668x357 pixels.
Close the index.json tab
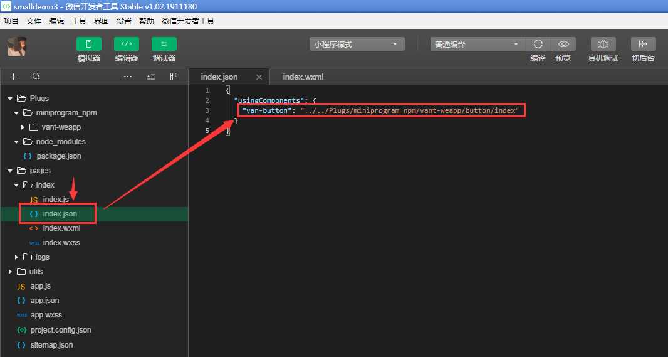pos(259,77)
